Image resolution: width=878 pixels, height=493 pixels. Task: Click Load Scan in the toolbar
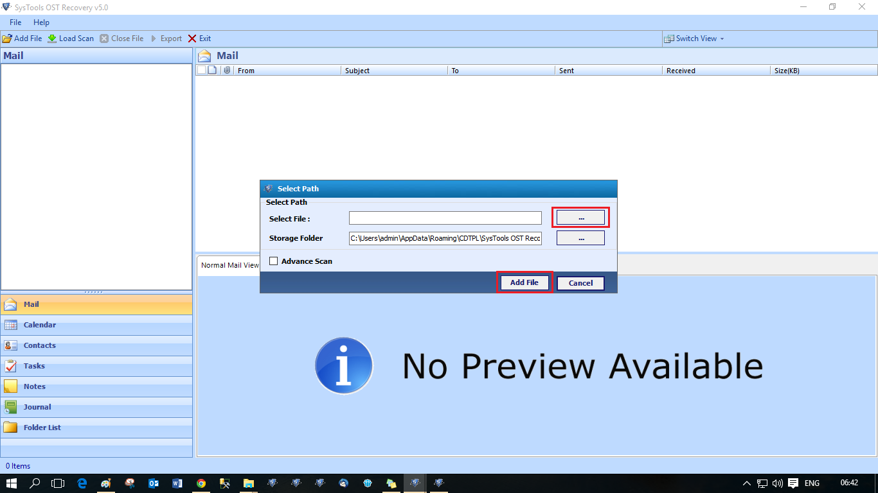point(71,39)
